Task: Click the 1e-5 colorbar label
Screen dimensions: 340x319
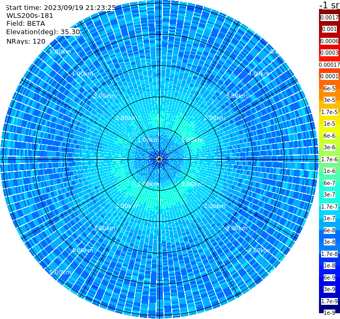Action: pos(329,124)
